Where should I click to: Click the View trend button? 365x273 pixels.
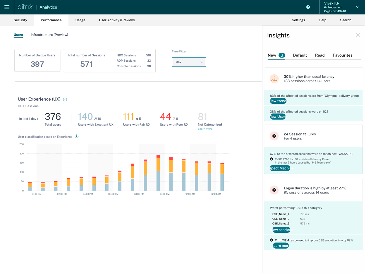278,101
